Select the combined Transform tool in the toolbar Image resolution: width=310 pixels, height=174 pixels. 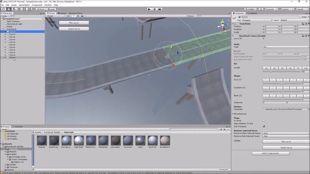coord(30,9)
